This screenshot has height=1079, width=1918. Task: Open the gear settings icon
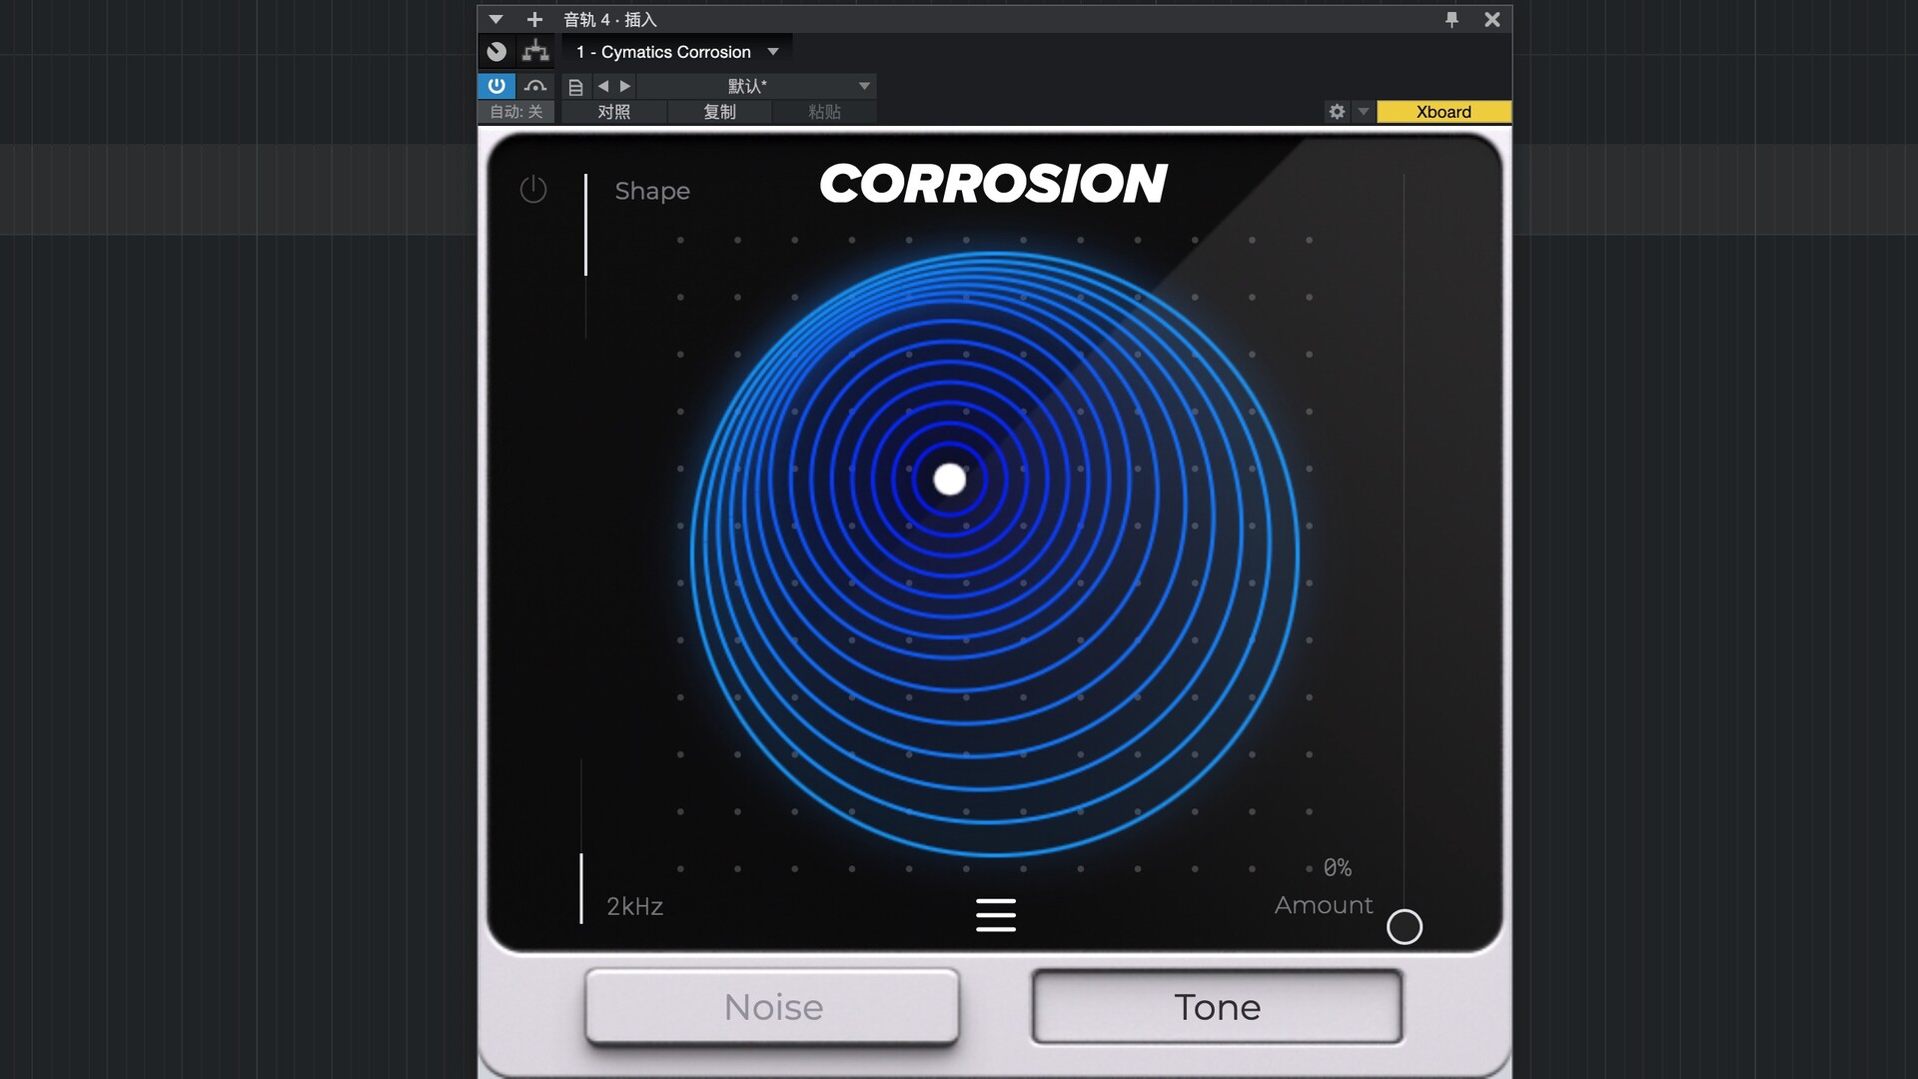coord(1337,112)
